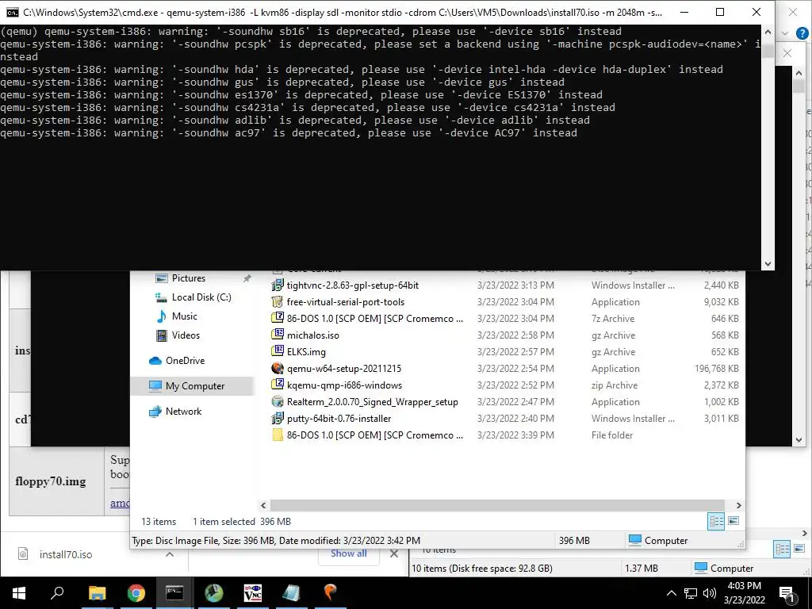
Task: Open the green globe app on taskbar
Action: pos(214,593)
